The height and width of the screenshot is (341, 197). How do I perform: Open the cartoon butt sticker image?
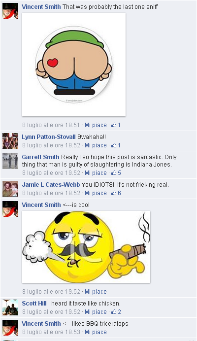coord(74,65)
